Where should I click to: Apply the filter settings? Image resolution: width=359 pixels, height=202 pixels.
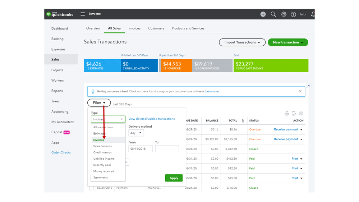pos(174,178)
